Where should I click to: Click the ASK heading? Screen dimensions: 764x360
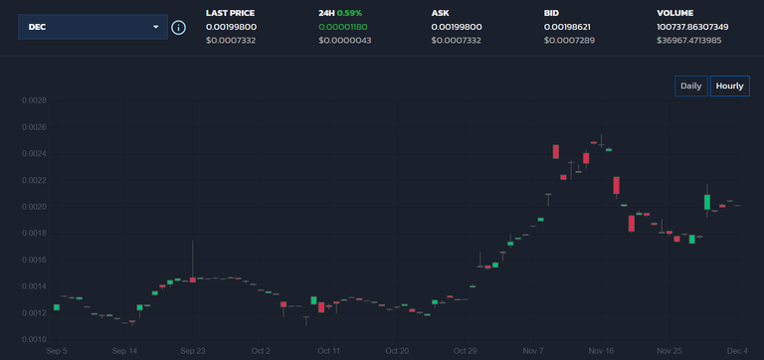pos(440,13)
